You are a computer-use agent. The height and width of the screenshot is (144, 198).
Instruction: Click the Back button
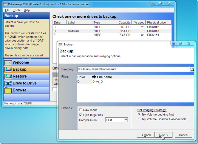[x=146, y=135]
